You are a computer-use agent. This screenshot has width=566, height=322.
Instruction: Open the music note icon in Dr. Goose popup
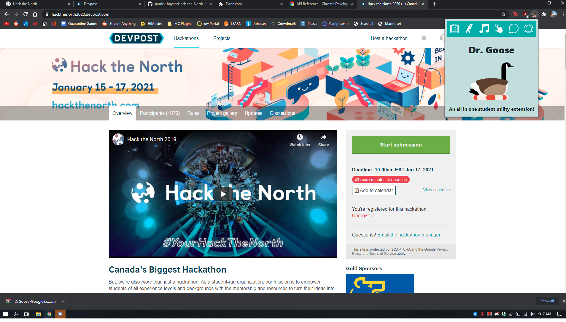coord(484,29)
